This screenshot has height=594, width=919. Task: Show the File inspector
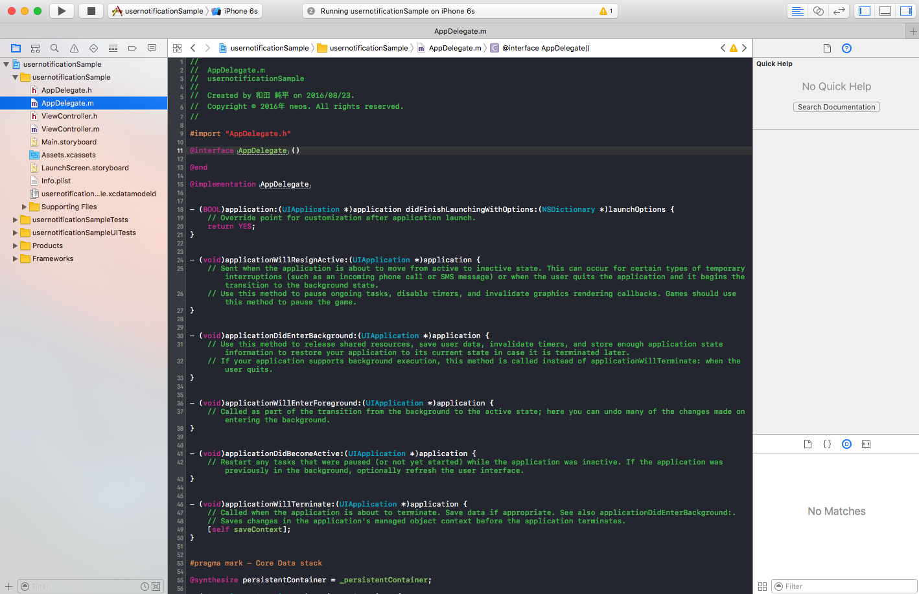point(827,48)
